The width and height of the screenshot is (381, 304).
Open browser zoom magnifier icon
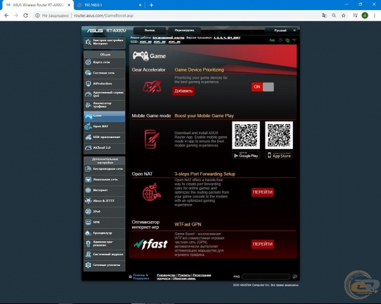click(334, 15)
